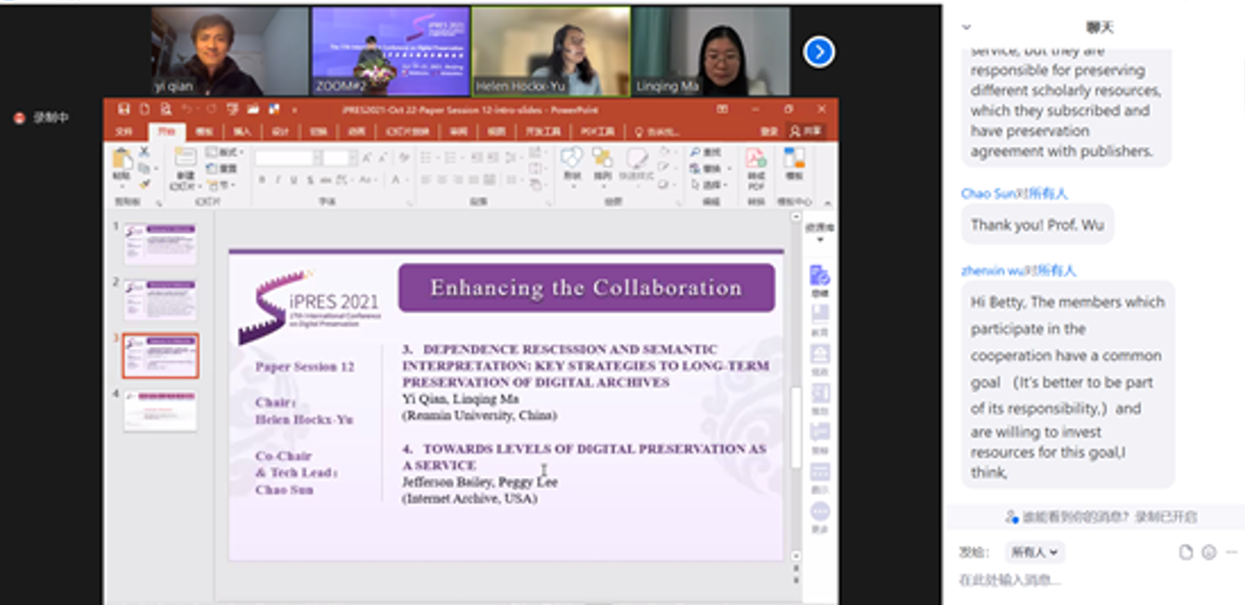1245x605 pixels.
Task: Click the Clear Formatting eraser icon
Action: pyautogui.click(x=404, y=158)
